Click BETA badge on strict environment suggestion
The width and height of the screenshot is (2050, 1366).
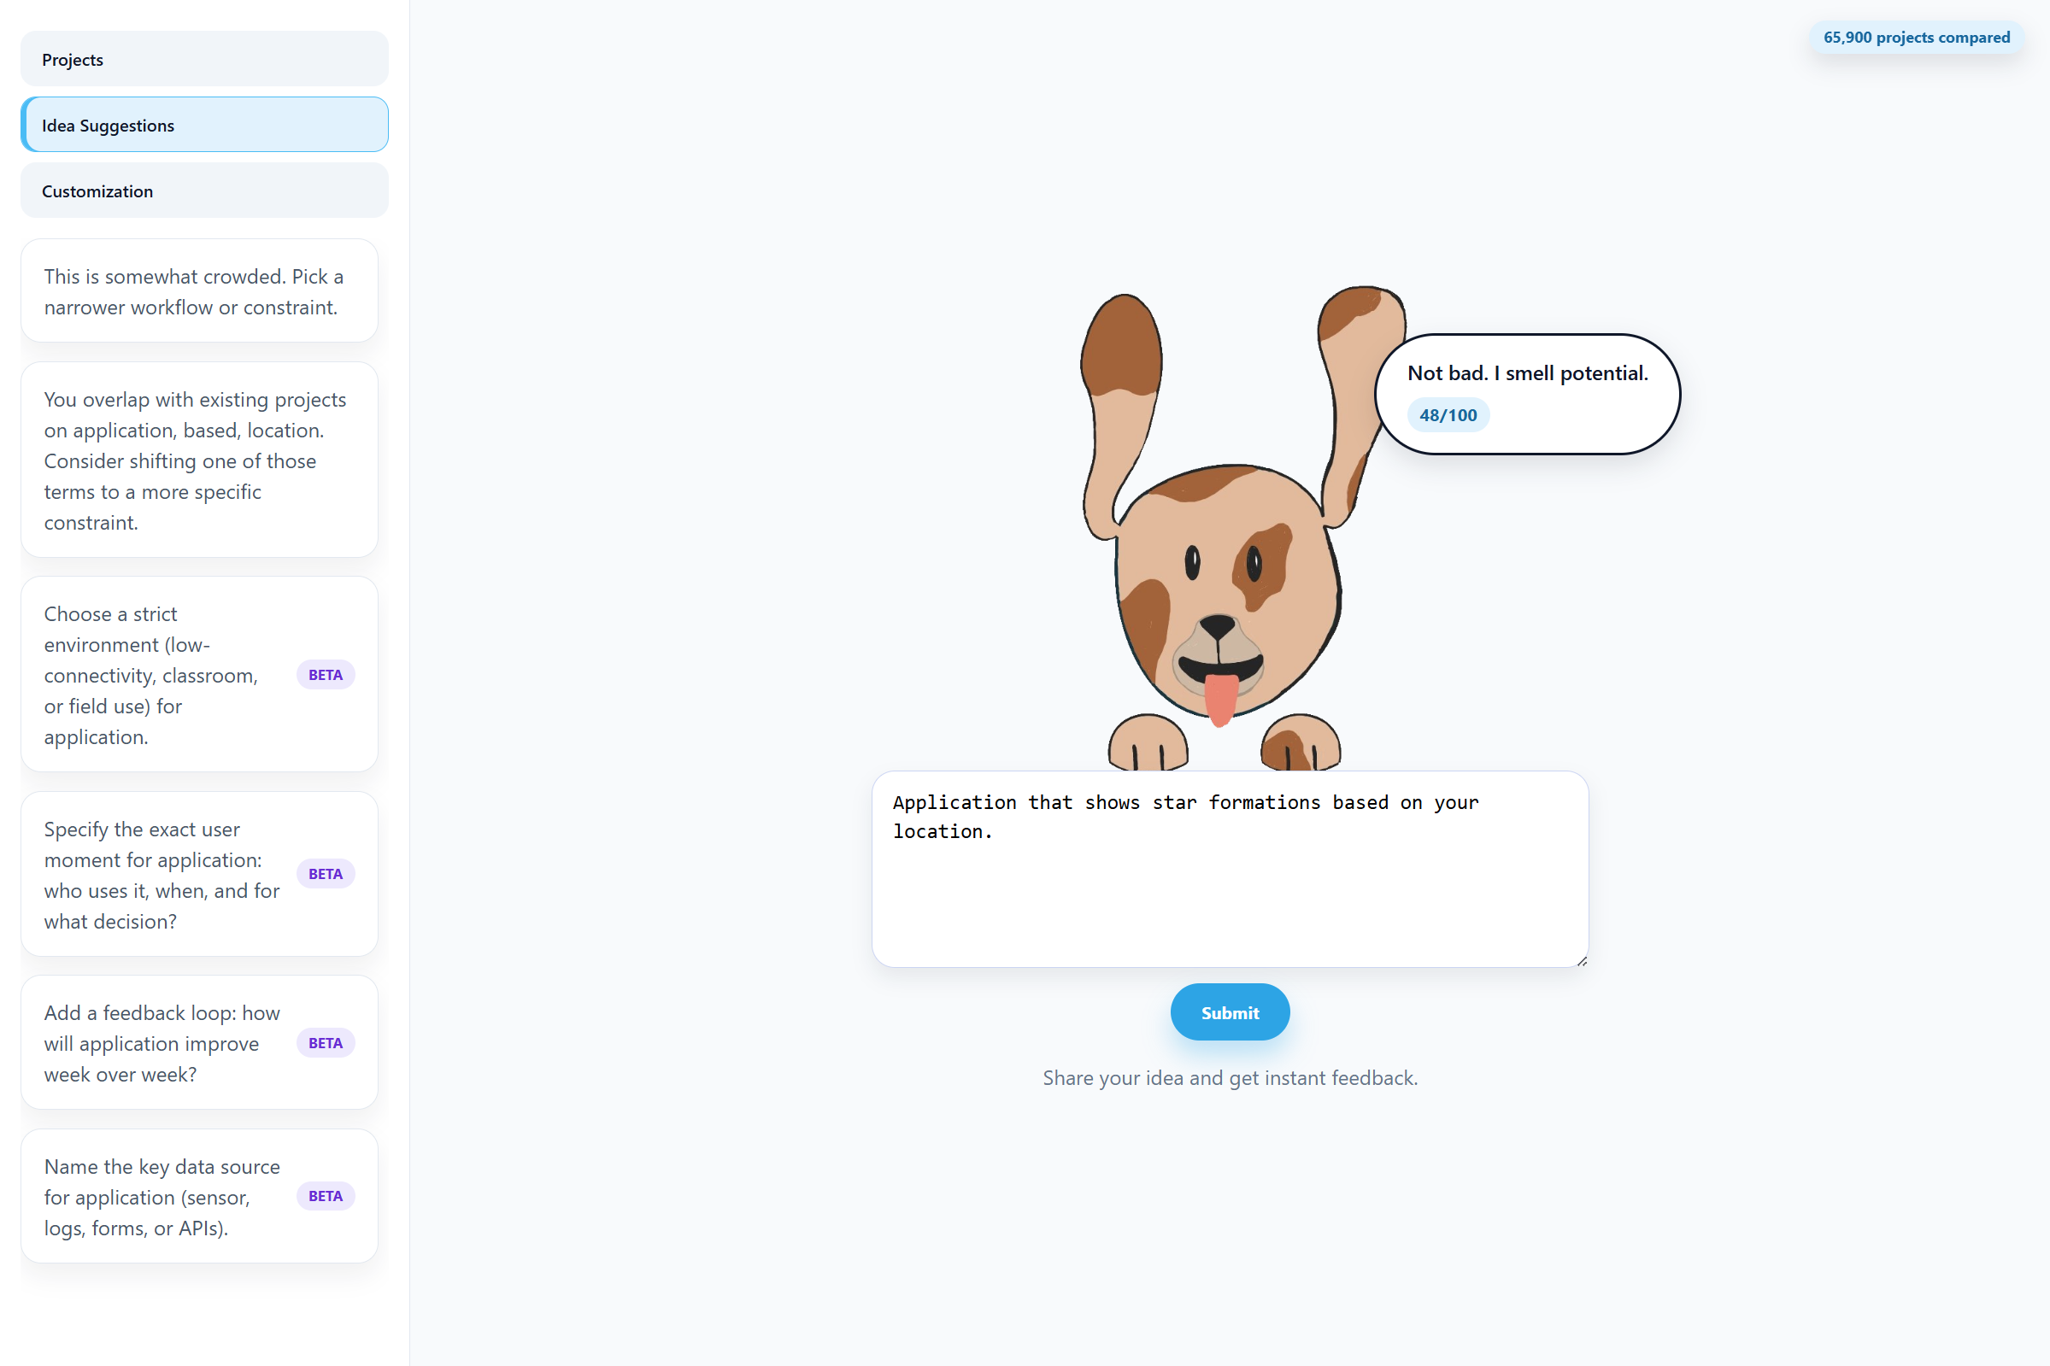325,675
